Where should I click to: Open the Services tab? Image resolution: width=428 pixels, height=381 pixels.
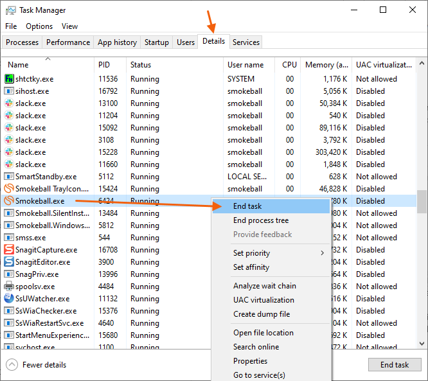tap(246, 42)
